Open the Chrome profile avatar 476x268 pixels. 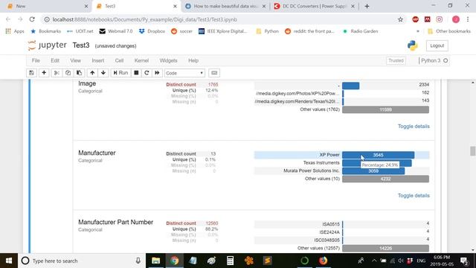pos(456,19)
